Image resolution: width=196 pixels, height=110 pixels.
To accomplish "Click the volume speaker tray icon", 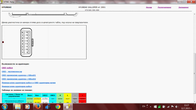I will 177,107.
